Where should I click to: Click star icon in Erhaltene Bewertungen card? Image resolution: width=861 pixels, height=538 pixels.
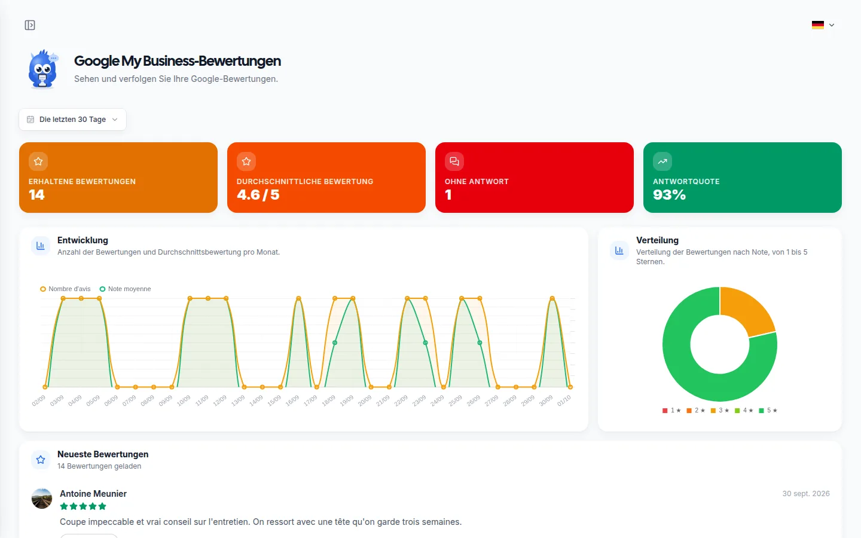38,161
